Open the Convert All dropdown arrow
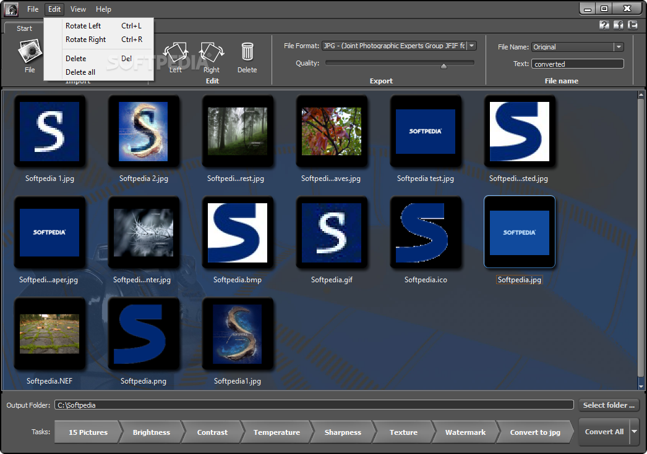This screenshot has width=647, height=454. pyautogui.click(x=634, y=431)
